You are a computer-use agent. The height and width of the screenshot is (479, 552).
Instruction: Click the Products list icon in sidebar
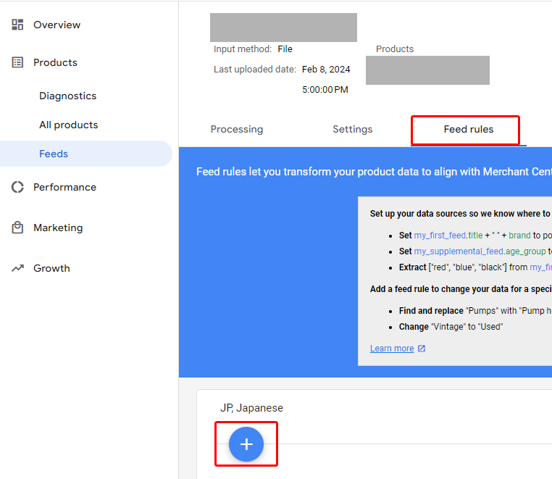[17, 62]
